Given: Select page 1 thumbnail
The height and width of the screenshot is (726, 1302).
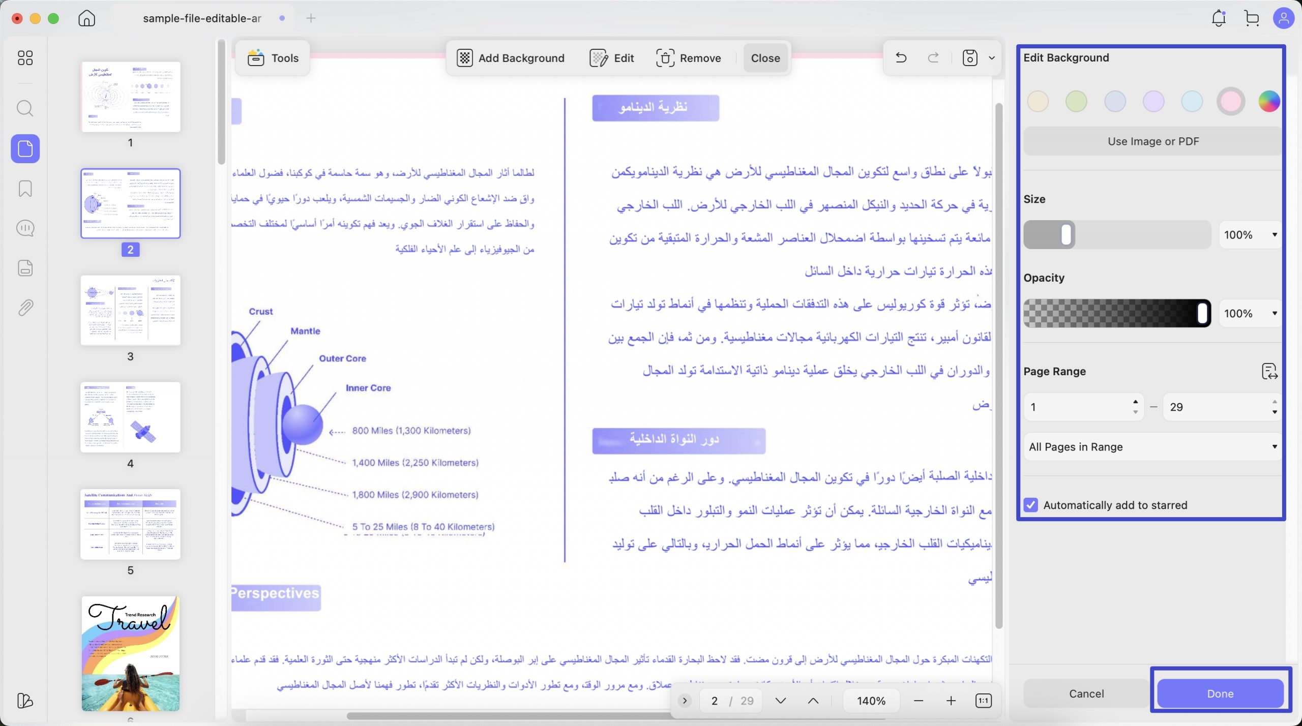Looking at the screenshot, I should [131, 97].
